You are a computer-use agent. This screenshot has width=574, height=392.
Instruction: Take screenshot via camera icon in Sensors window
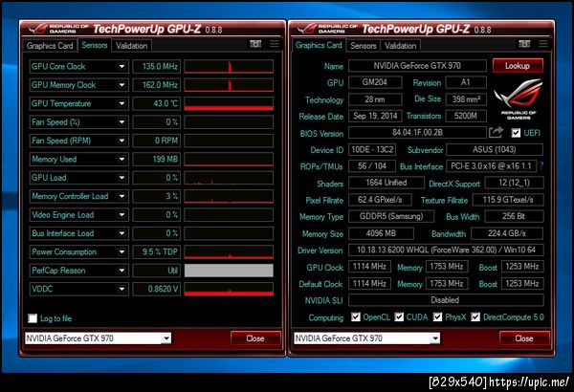pos(255,44)
